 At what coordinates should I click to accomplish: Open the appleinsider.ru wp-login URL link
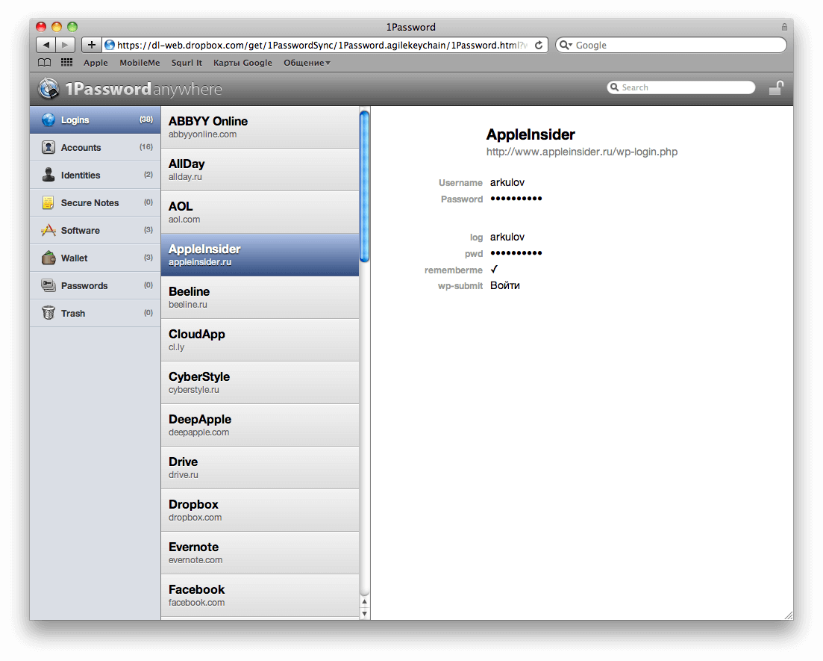(581, 152)
